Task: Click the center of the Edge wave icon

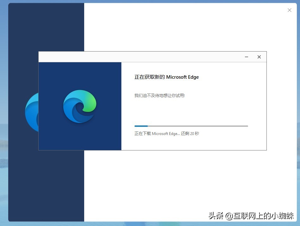Action: pyautogui.click(x=79, y=106)
